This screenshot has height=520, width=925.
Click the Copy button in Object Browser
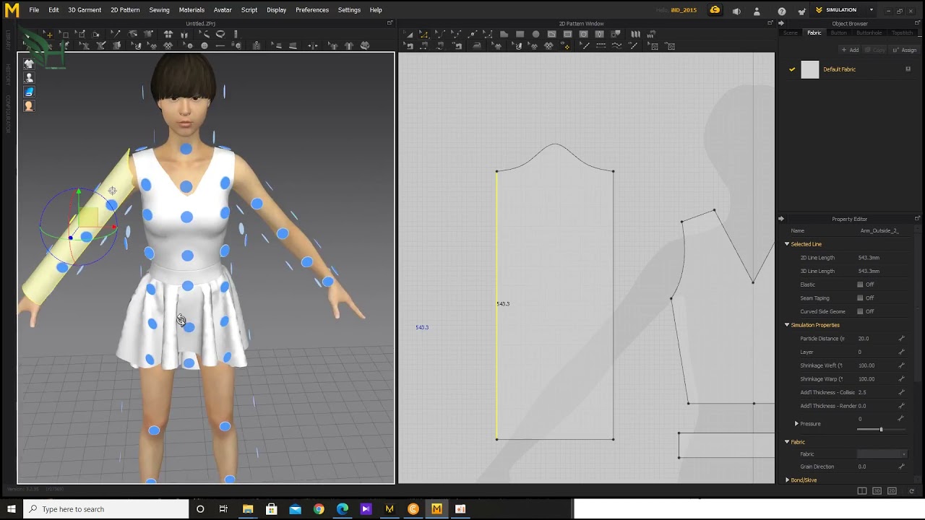[x=875, y=50]
